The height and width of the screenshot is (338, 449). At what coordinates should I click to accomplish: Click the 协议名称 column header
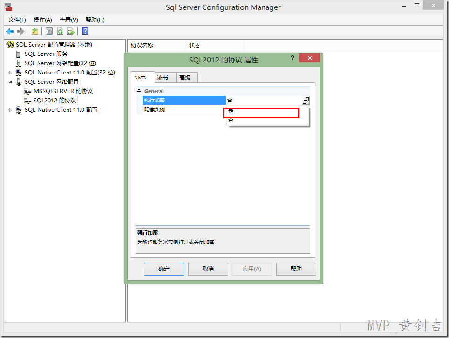click(x=157, y=46)
